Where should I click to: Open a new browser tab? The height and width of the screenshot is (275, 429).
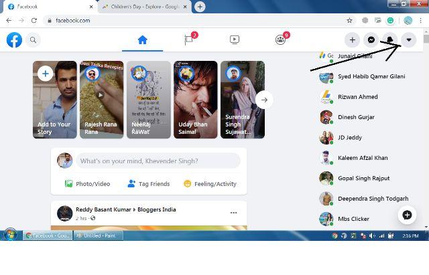coord(200,7)
